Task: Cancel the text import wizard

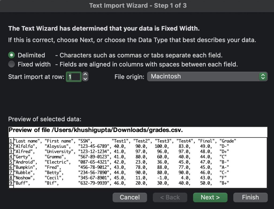Action: tap(130, 197)
